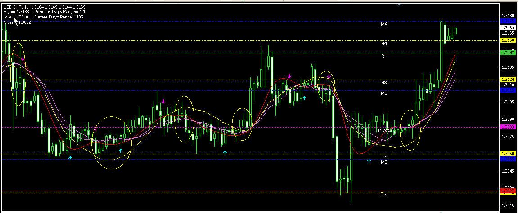518x213 pixels.
Task: Click the 1.3090 price scale value
Action: pyautogui.click(x=508, y=120)
